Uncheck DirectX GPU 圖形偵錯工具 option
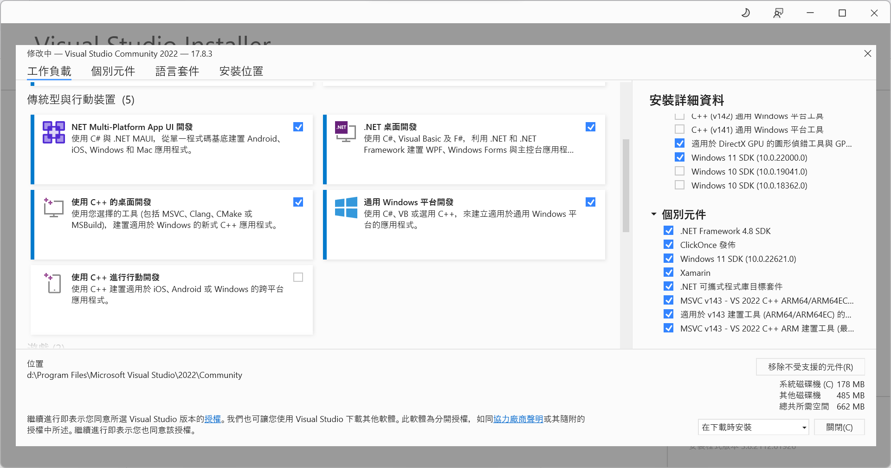Image resolution: width=891 pixels, height=468 pixels. [680, 143]
